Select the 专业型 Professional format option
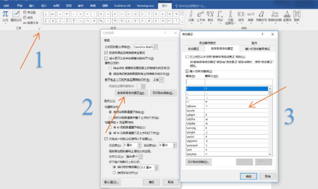The height and width of the screenshot is (189, 318). coord(30,12)
